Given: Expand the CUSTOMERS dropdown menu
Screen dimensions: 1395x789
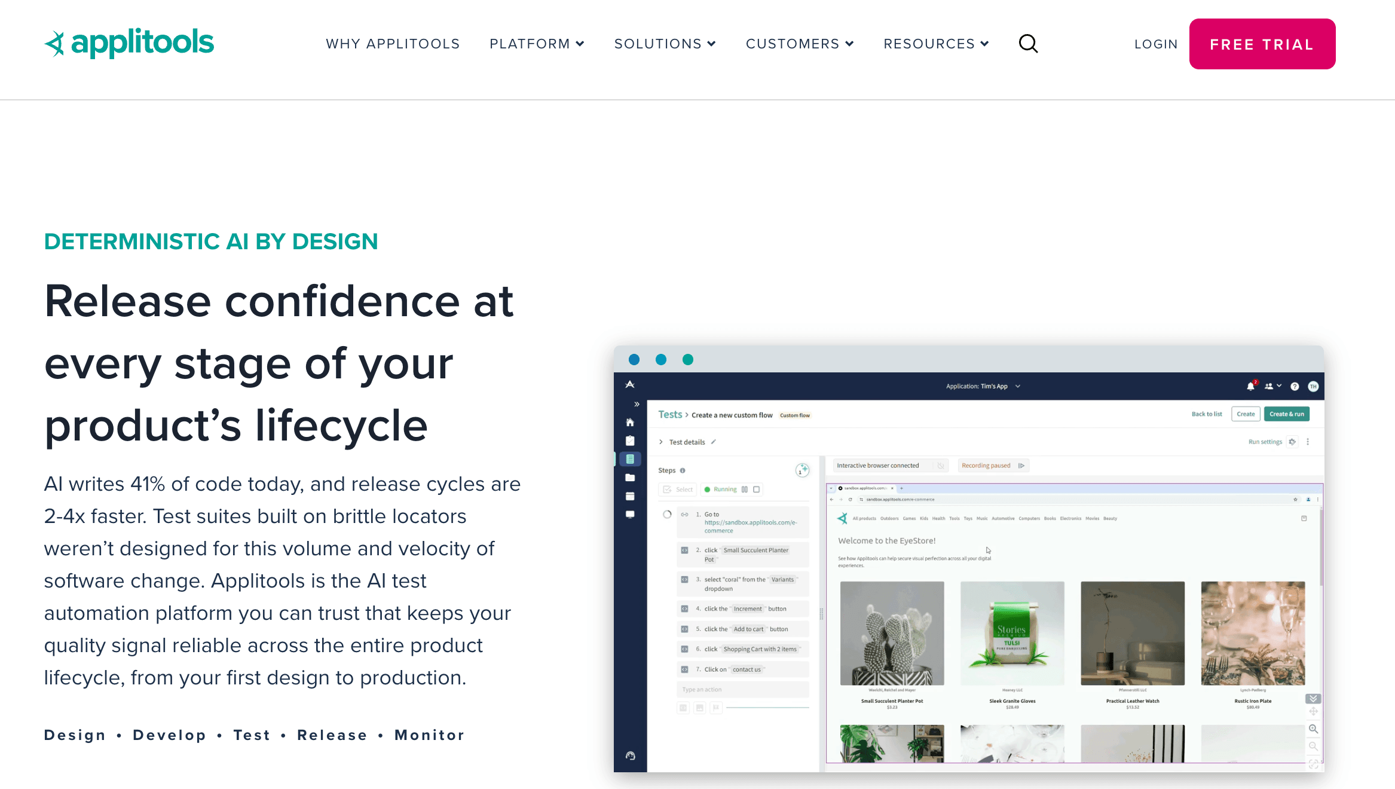Looking at the screenshot, I should point(800,44).
